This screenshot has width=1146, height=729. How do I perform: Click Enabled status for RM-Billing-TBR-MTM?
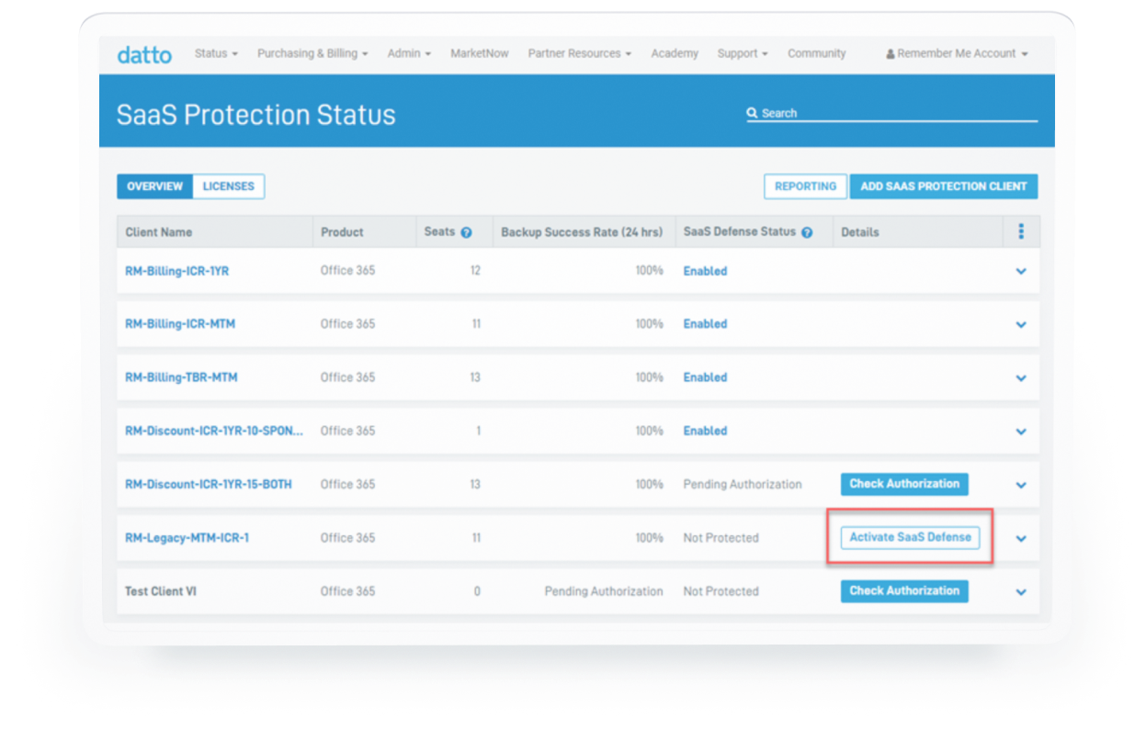point(705,377)
